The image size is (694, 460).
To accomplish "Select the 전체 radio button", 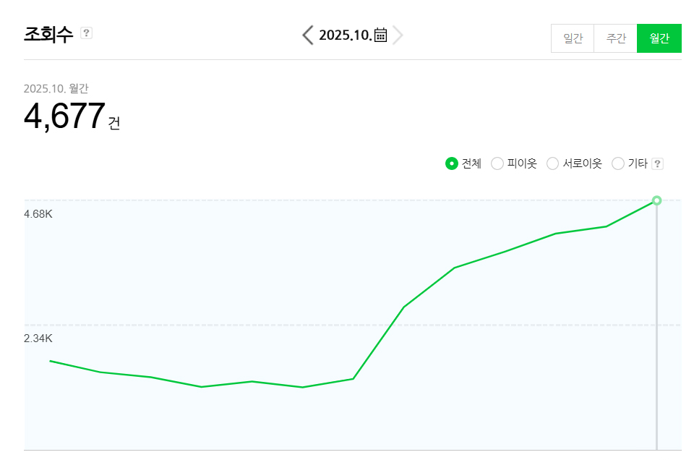I will (x=452, y=163).
